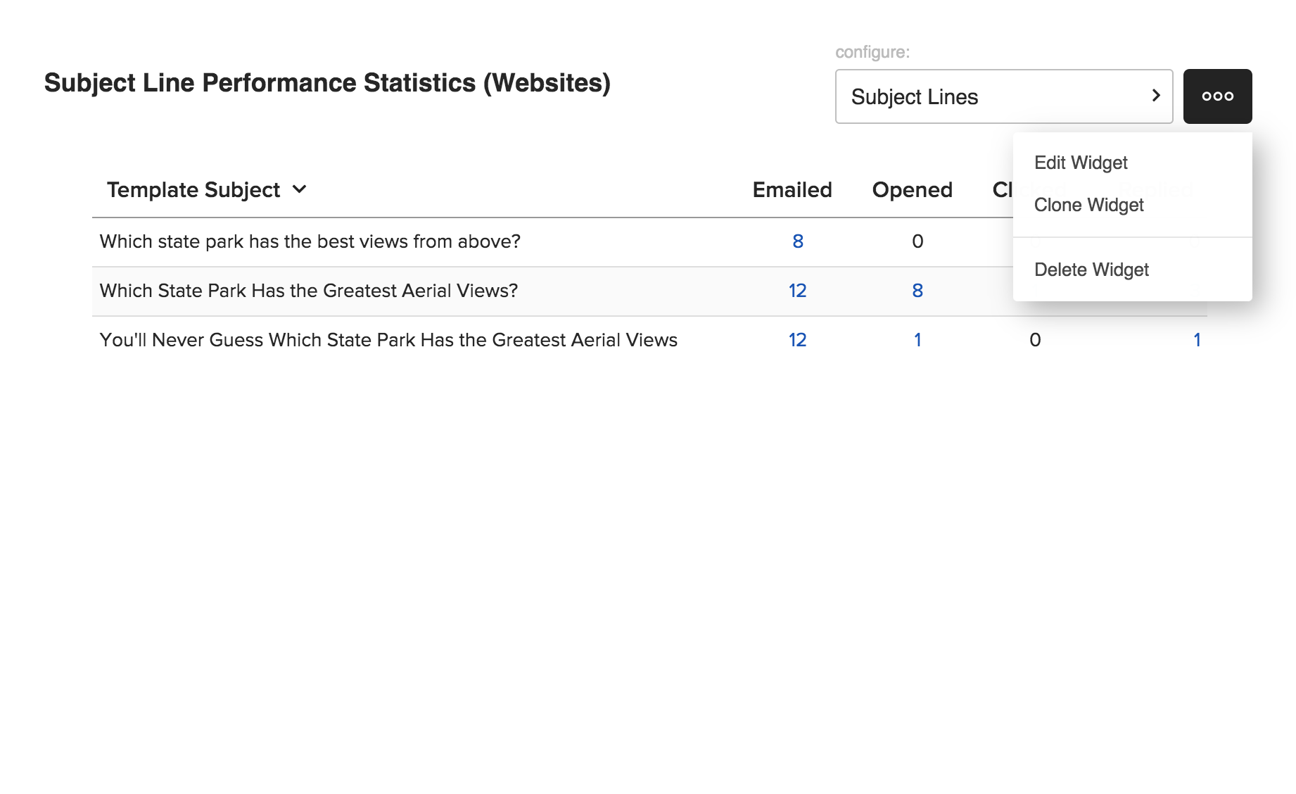This screenshot has width=1296, height=794.
Task: Select 'Which State Park Has the Greatest Aerial Views?' text
Action: (308, 291)
